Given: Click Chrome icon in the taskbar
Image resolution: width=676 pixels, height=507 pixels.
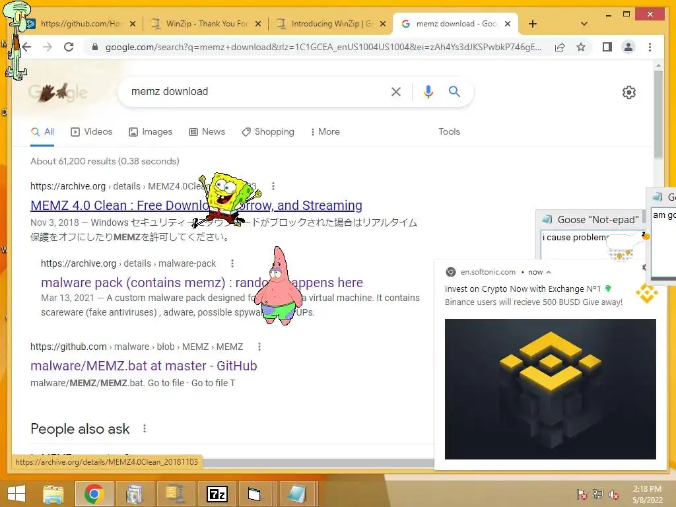Looking at the screenshot, I should pos(94,494).
